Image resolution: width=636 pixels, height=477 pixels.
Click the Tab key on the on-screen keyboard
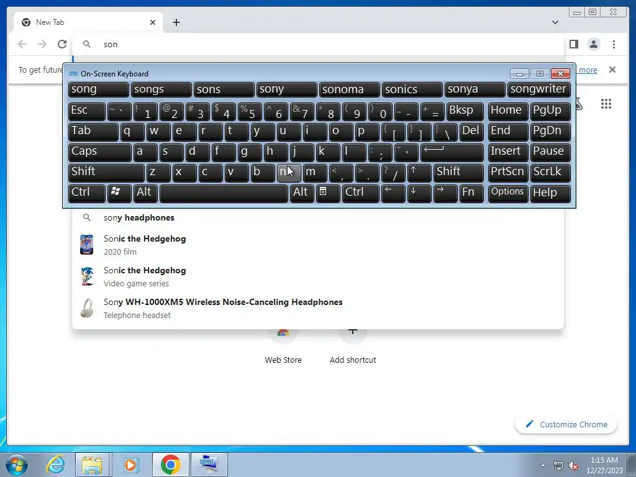point(93,132)
